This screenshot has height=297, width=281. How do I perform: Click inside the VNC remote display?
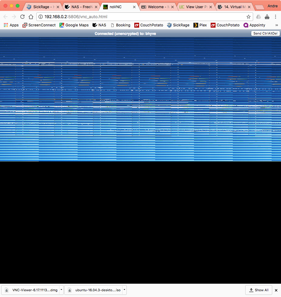[x=140, y=160]
